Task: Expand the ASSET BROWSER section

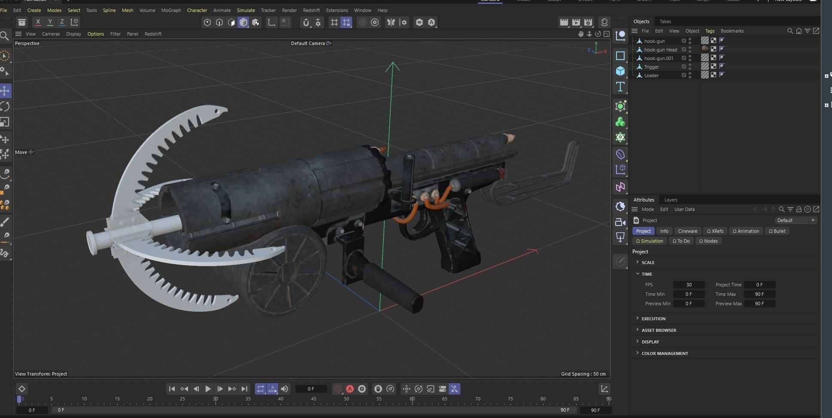Action: (638, 330)
